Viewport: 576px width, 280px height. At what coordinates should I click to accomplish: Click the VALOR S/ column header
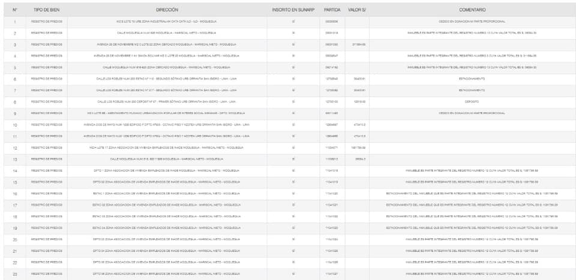pyautogui.click(x=358, y=10)
